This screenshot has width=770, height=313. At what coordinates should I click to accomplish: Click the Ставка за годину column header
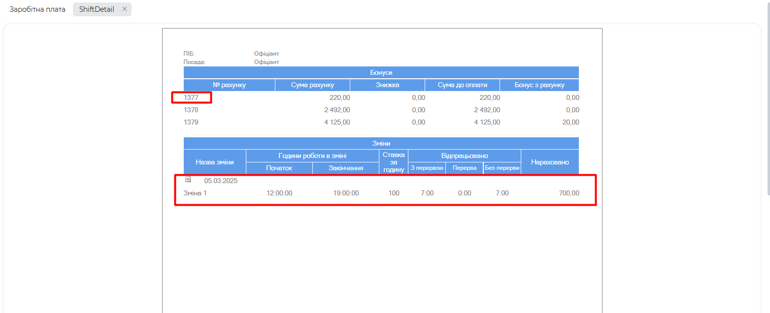pos(394,162)
